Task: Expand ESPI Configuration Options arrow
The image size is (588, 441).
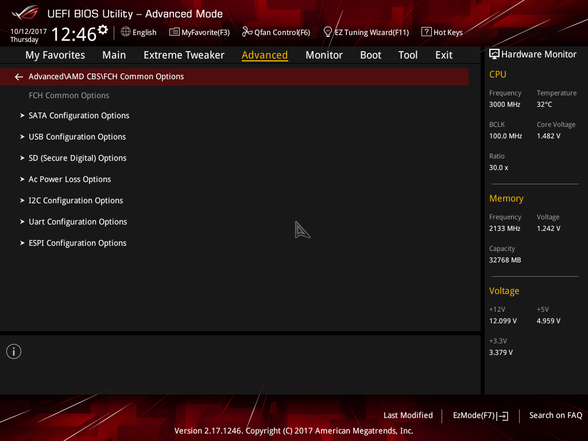Action: click(22, 243)
